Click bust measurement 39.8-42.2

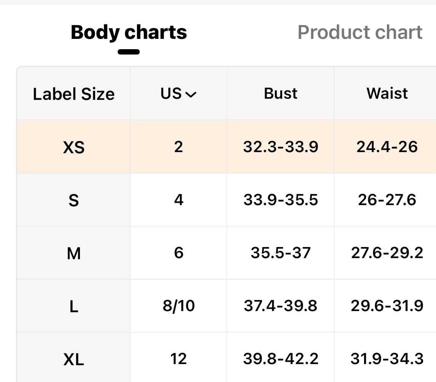[x=281, y=359]
